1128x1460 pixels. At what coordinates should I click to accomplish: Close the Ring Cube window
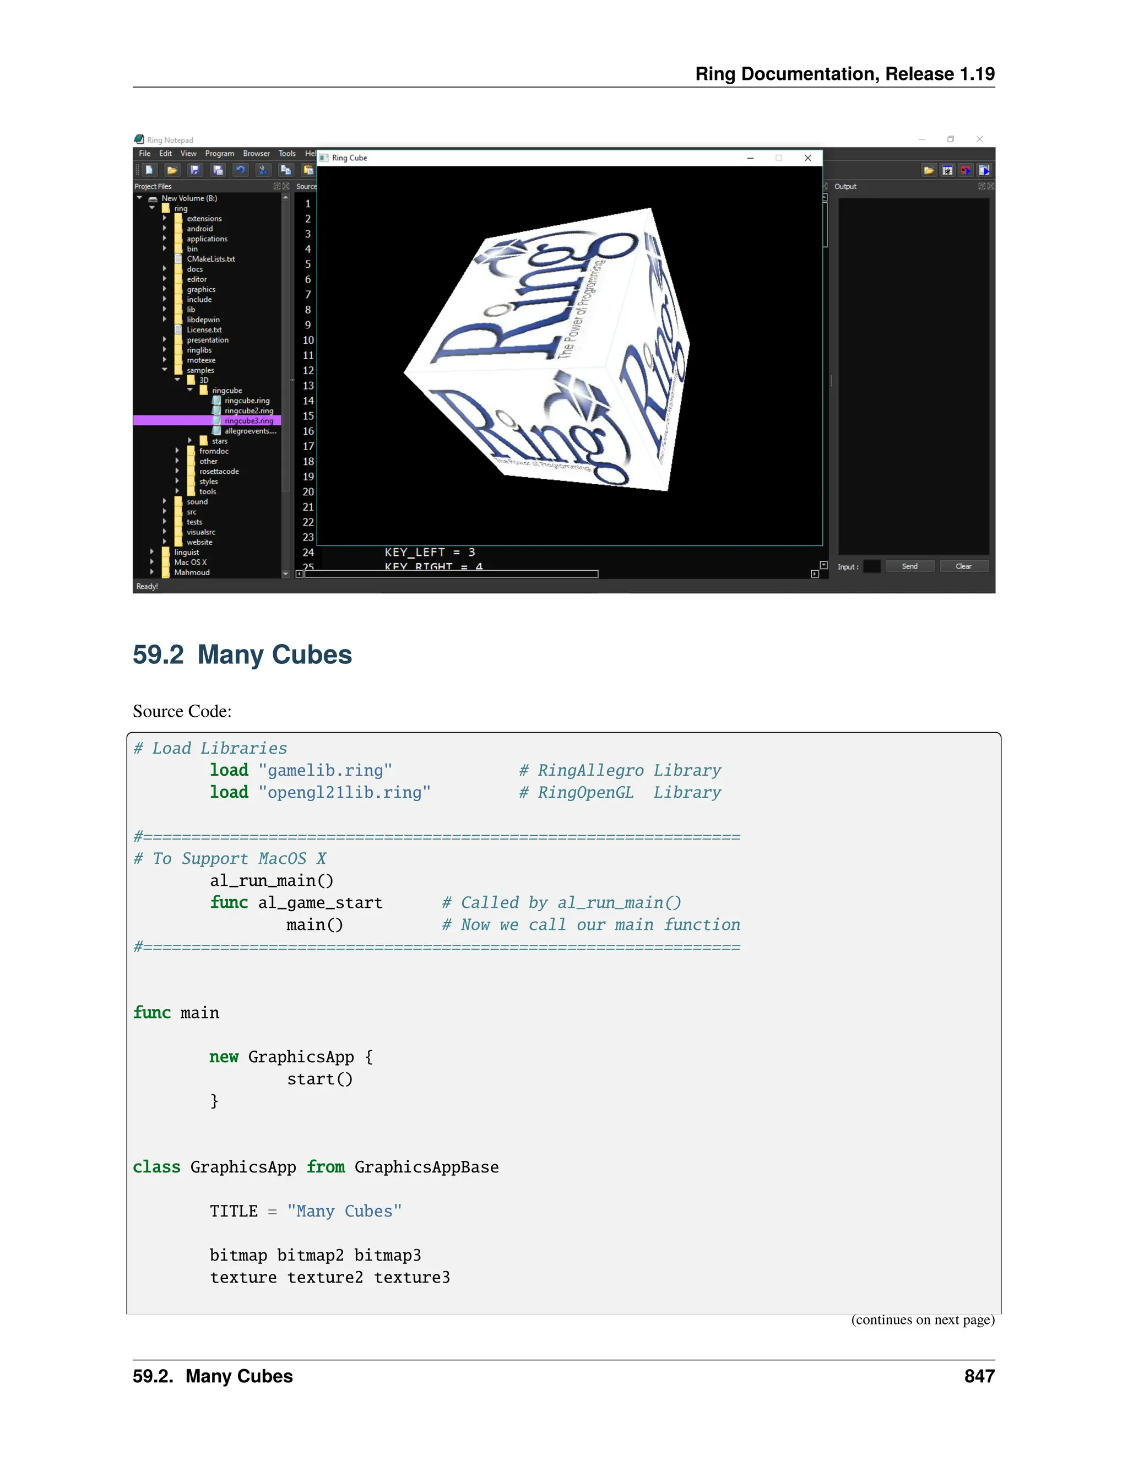pyautogui.click(x=808, y=158)
